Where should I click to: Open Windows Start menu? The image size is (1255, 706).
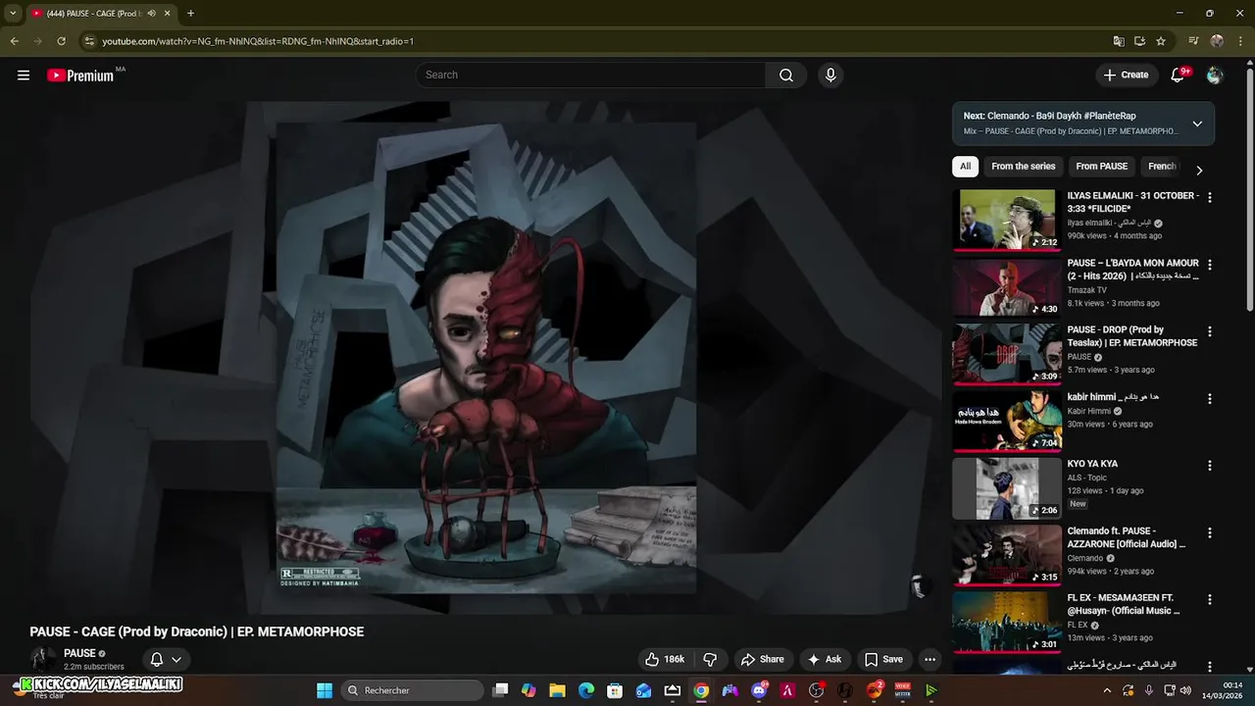[325, 690]
